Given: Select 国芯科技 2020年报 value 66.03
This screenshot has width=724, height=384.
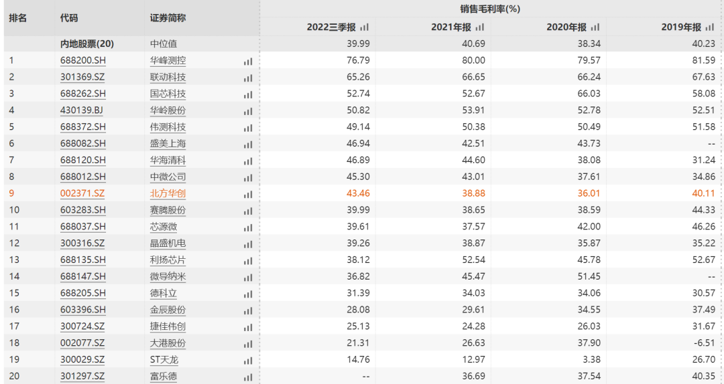Looking at the screenshot, I should point(589,94).
